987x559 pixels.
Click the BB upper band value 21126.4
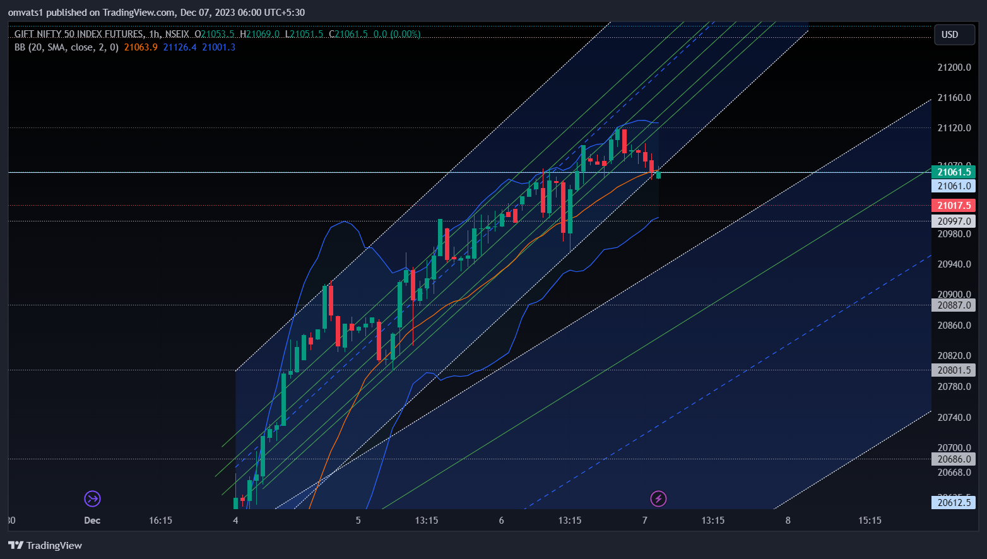point(180,47)
